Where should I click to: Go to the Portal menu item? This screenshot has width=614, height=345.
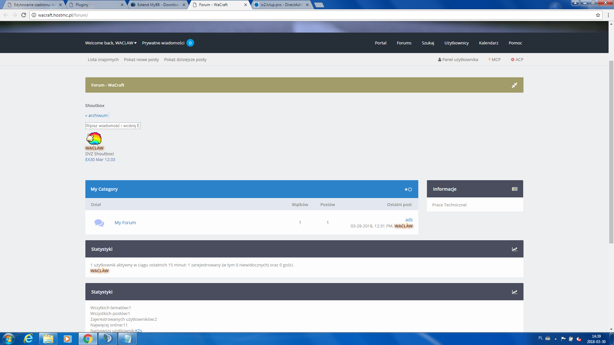pos(380,43)
